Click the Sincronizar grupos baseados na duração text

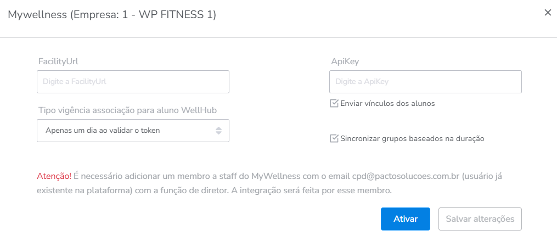coord(412,139)
